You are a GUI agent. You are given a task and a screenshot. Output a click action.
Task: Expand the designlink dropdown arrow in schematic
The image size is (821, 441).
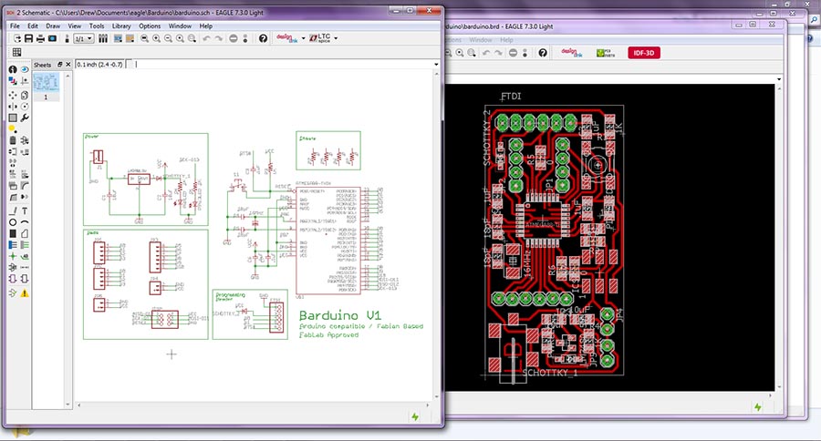pos(303,38)
